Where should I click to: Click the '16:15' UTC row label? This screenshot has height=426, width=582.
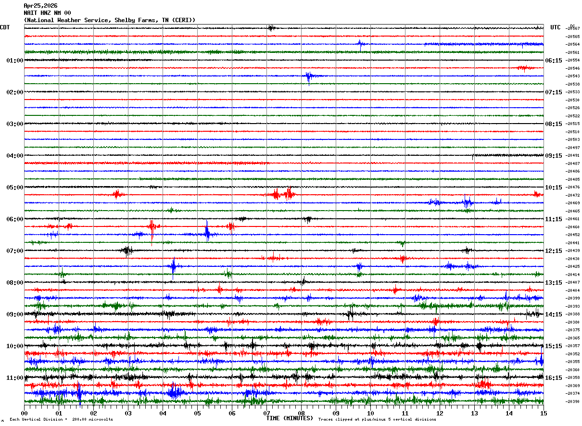(554, 378)
